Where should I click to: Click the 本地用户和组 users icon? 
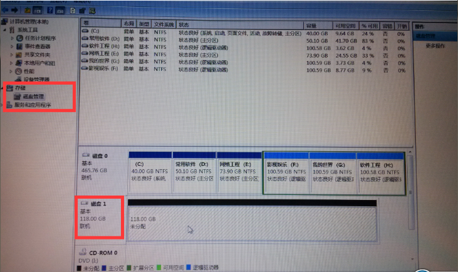19,63
